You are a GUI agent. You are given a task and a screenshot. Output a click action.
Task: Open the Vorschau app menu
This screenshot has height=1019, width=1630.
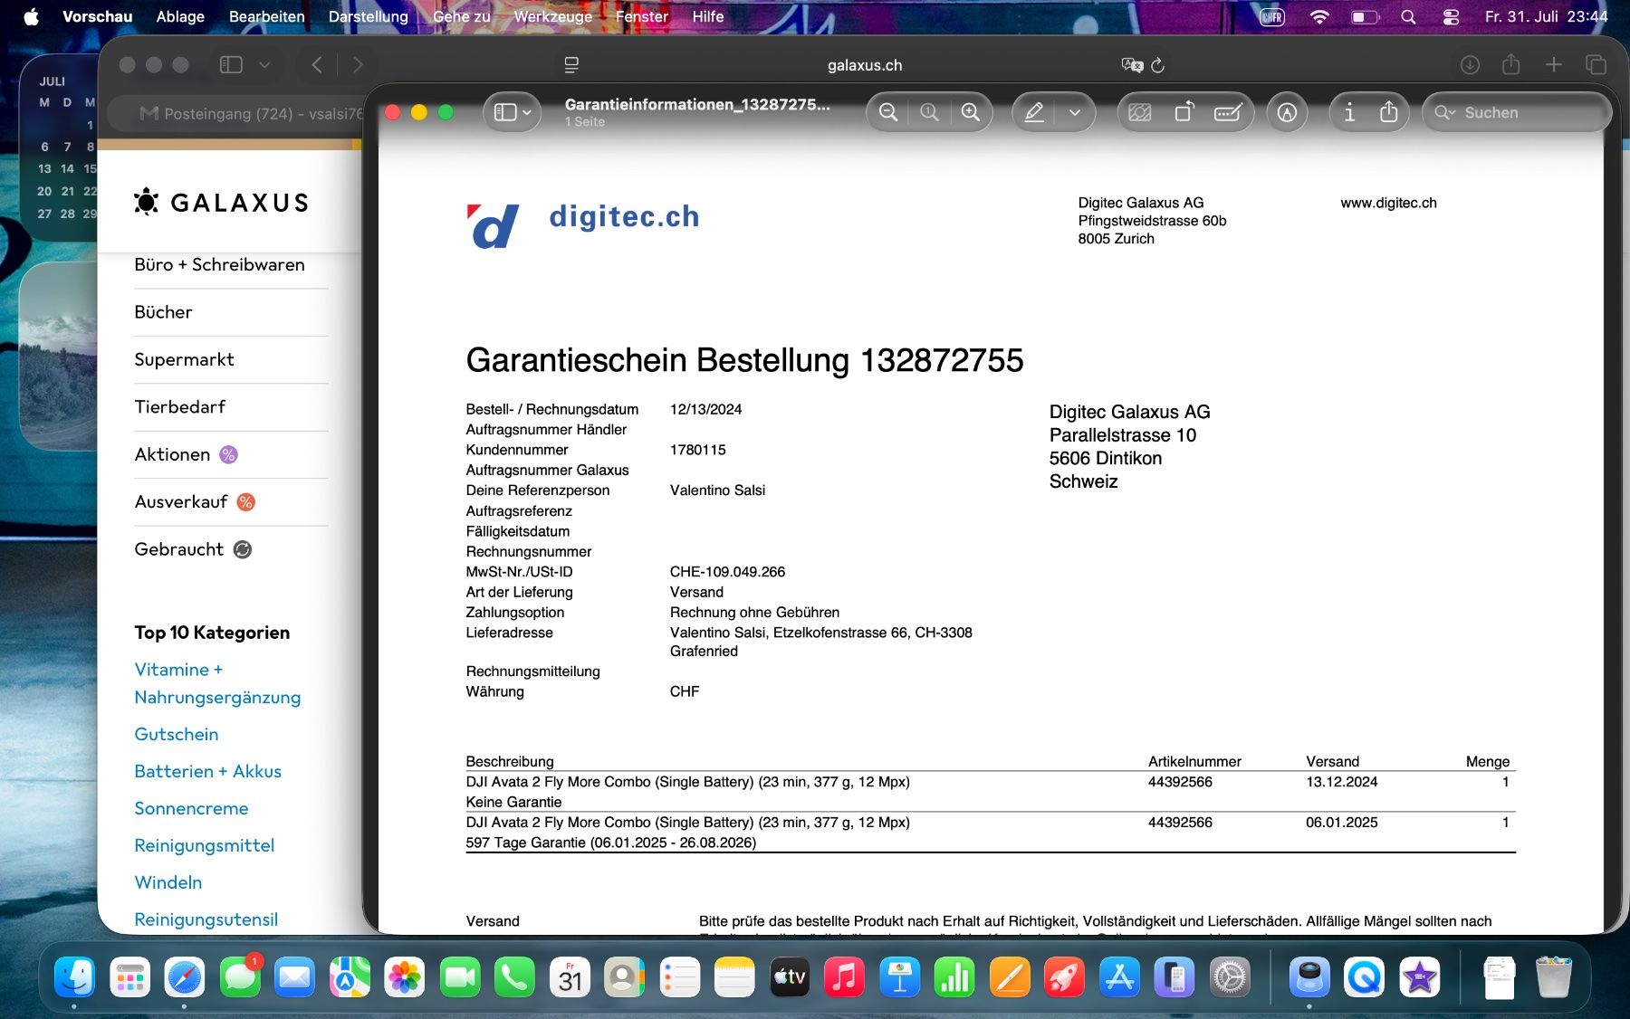(x=97, y=16)
